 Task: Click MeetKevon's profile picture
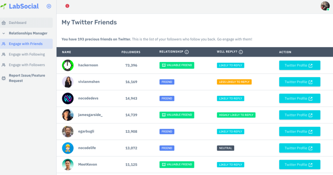pos(68,164)
